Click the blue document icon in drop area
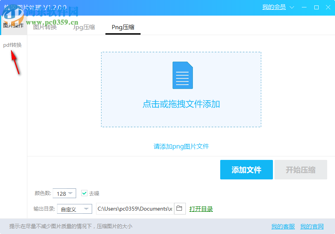 point(182,75)
